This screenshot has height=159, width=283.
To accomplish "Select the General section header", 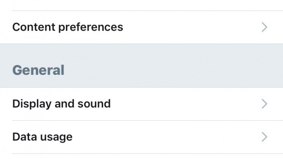I will pos(38,70).
